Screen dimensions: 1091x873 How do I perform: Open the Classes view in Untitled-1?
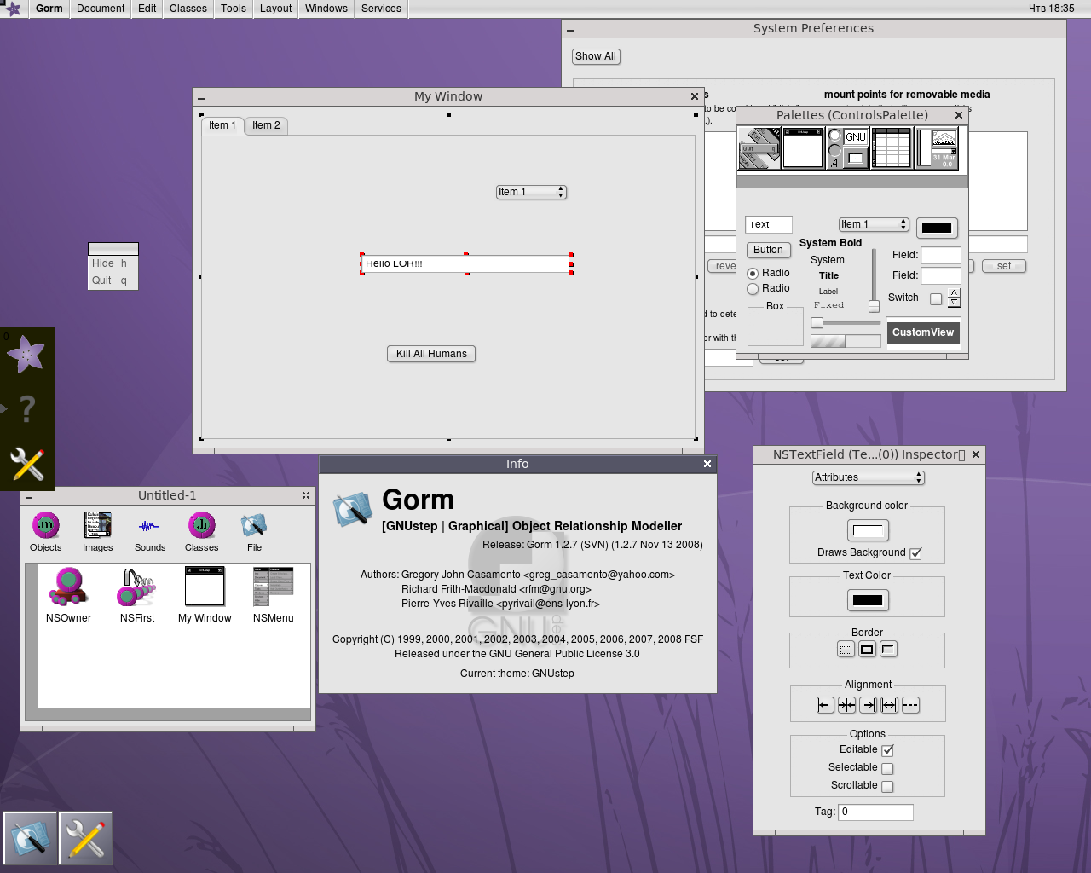tap(202, 533)
